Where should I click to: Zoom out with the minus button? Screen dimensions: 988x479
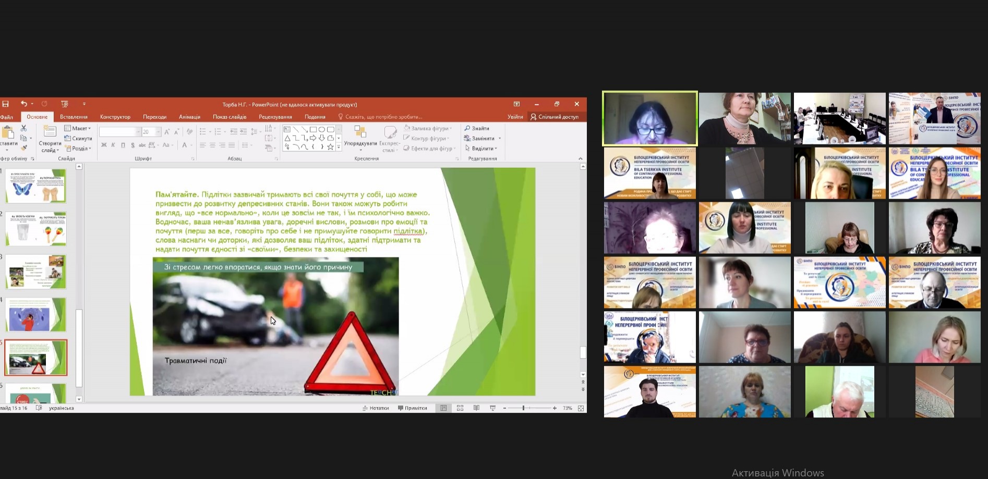[x=504, y=408]
